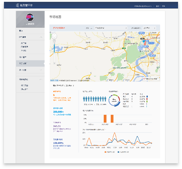Image resolution: width=182 pixels, height=169 pixels.
Task: Click the vertical map zoom slider track
Action: pos(54,53)
